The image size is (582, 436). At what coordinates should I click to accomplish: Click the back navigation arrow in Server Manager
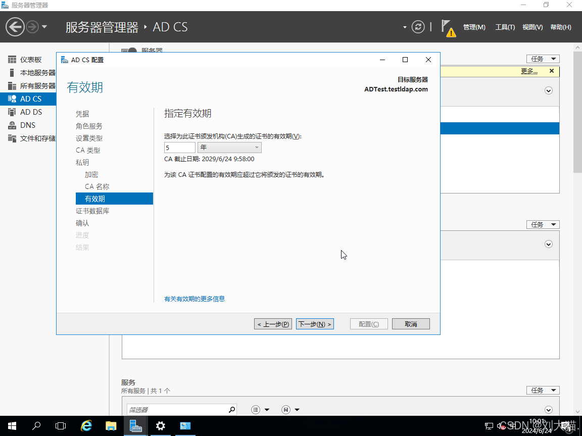(15, 27)
